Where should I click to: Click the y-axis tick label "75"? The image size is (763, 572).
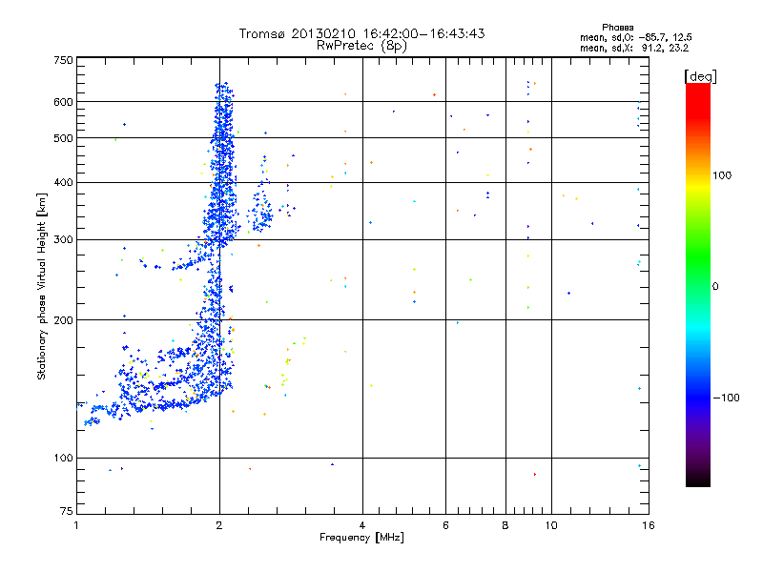tap(67, 511)
